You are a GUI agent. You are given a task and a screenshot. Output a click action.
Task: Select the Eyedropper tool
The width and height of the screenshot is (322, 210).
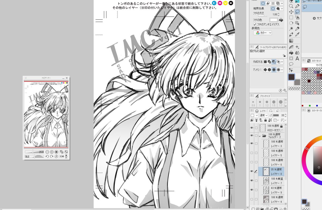[x=297, y=34]
